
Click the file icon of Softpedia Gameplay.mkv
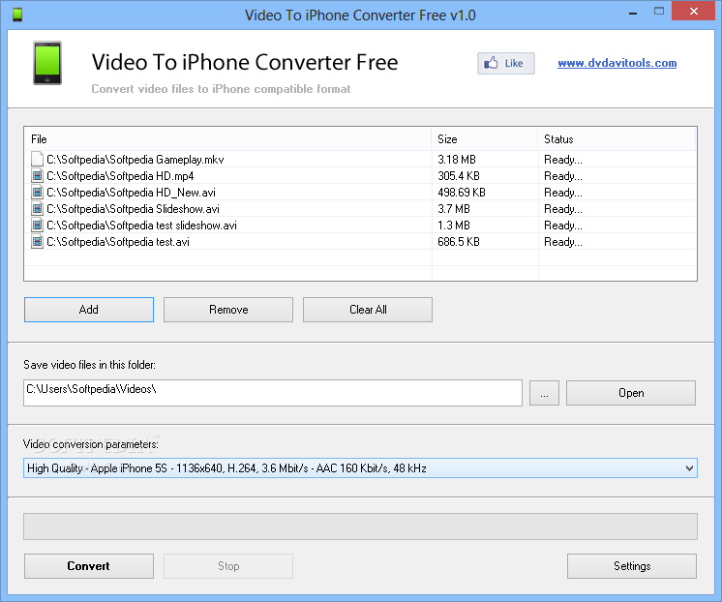[38, 160]
